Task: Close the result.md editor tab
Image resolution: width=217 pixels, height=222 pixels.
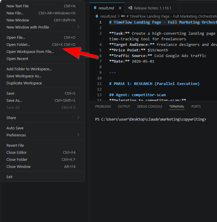Action: (x=120, y=8)
